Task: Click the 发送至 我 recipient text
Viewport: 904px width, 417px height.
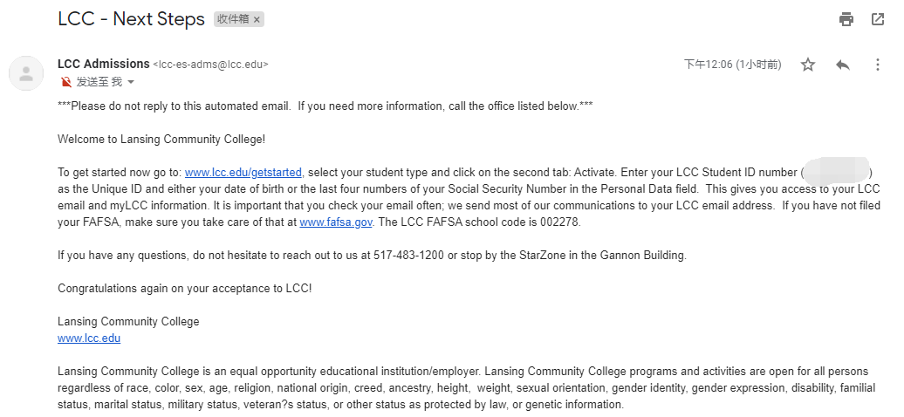Action: click(x=99, y=82)
